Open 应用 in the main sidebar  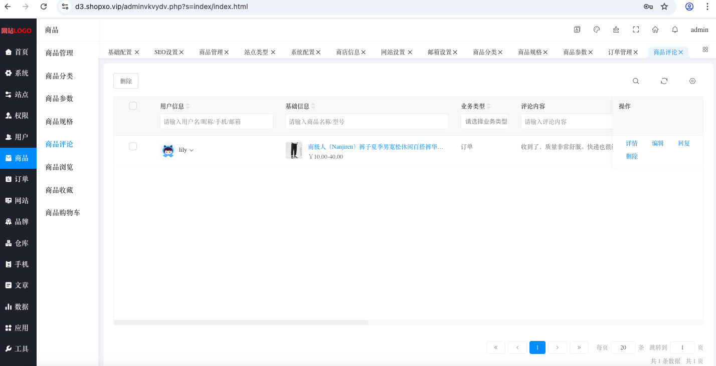coord(18,328)
